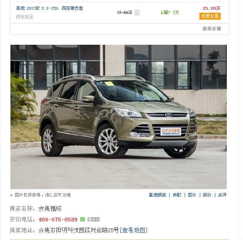Open the 翼虎频道 channel link
The height and width of the screenshot is (240, 243).
(x=157, y=195)
